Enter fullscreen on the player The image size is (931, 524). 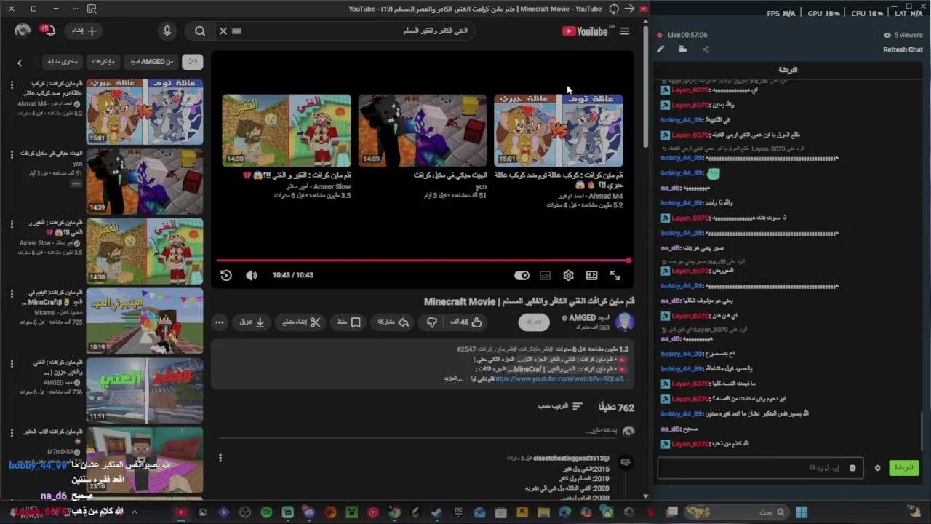615,275
